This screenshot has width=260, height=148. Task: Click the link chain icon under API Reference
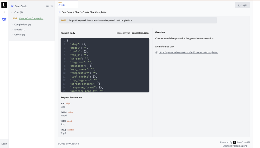(x=157, y=52)
